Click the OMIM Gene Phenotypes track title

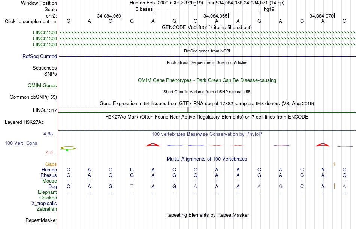(x=207, y=80)
